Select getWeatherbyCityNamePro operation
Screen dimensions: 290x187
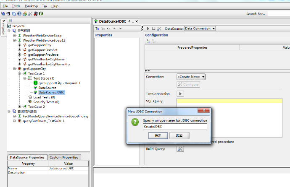(49, 64)
